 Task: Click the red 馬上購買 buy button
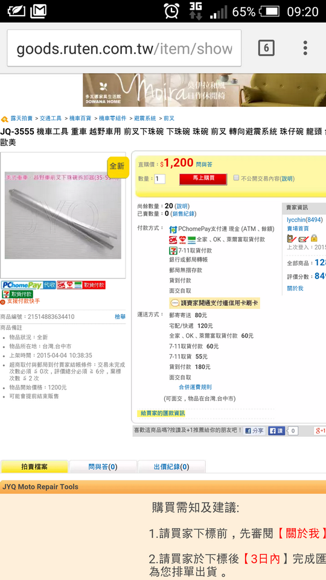click(203, 178)
